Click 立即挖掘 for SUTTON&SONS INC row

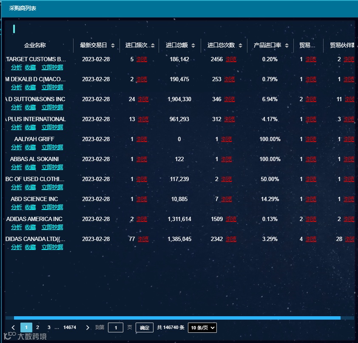click(52, 107)
